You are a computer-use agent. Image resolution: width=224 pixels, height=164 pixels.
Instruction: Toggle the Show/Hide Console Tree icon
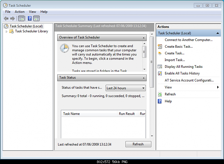(x=21, y=19)
